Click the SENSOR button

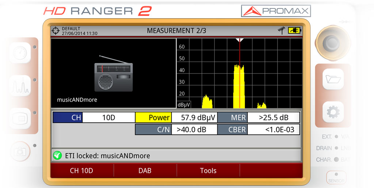tap(336, 178)
